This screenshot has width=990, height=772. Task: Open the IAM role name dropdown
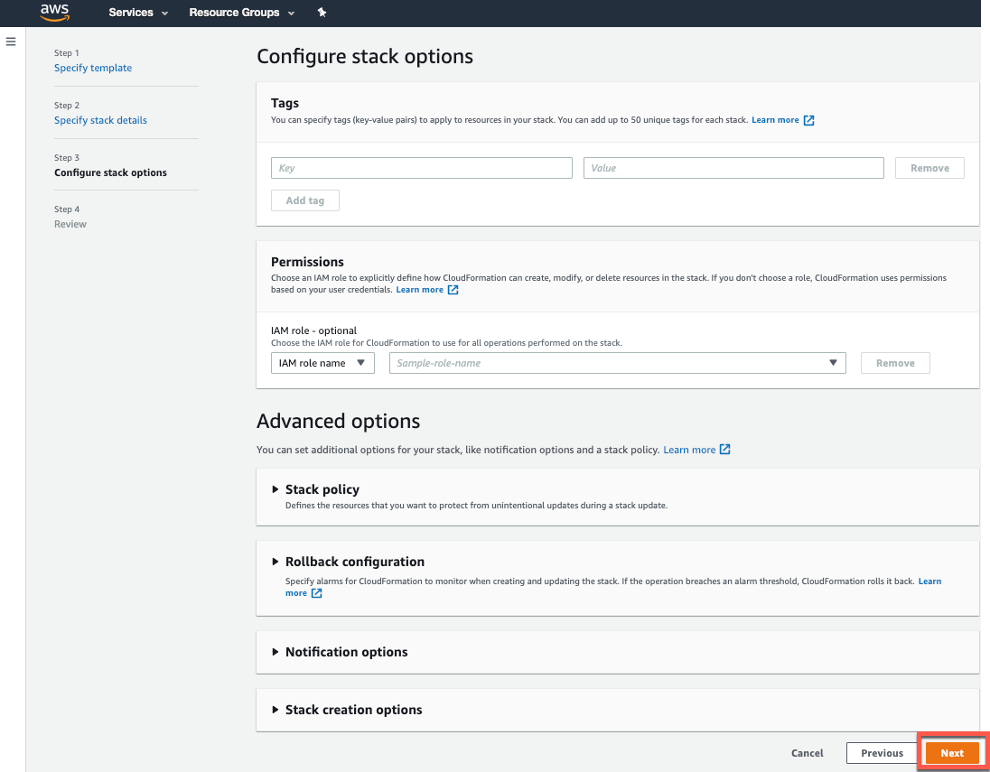pos(322,363)
